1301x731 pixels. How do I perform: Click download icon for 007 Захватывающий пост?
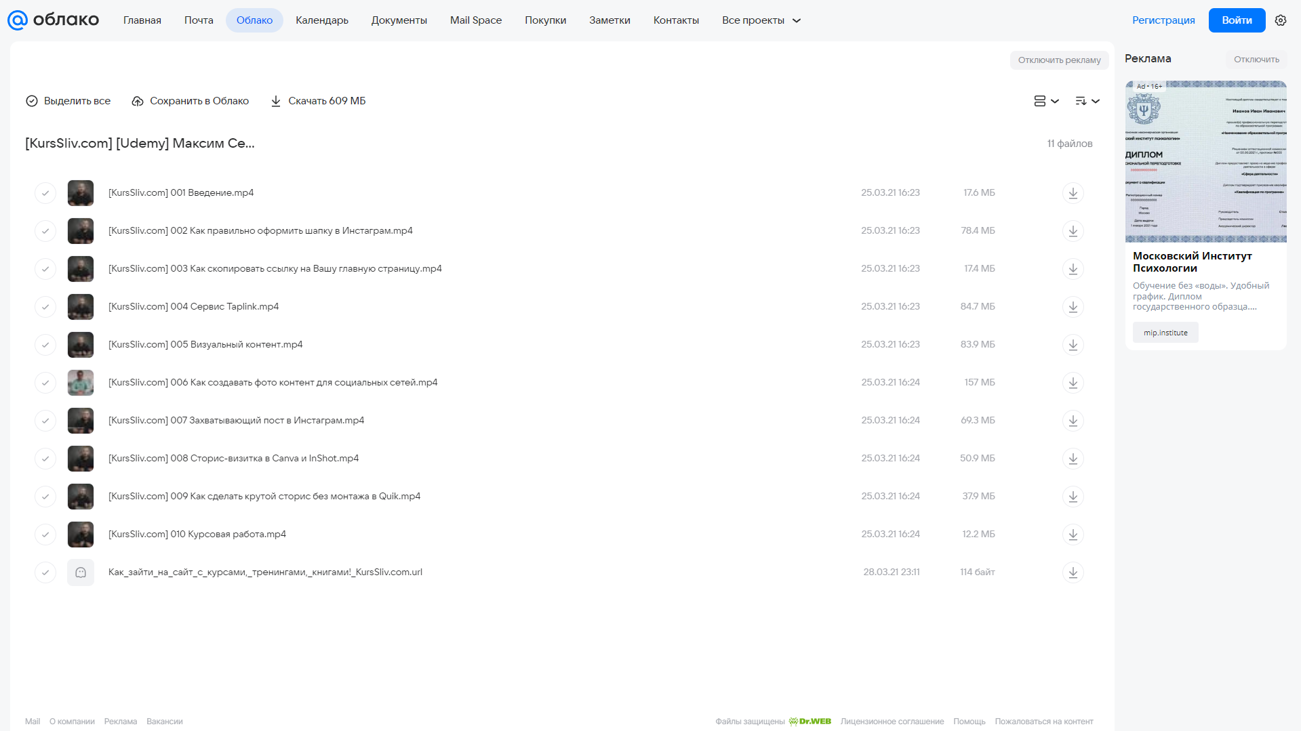[1073, 421]
